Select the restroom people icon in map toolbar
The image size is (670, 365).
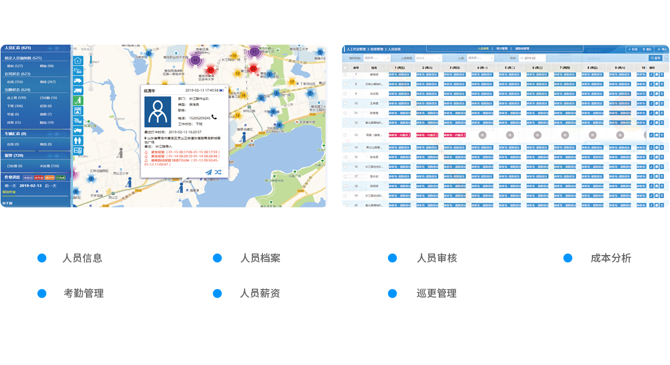tap(78, 141)
